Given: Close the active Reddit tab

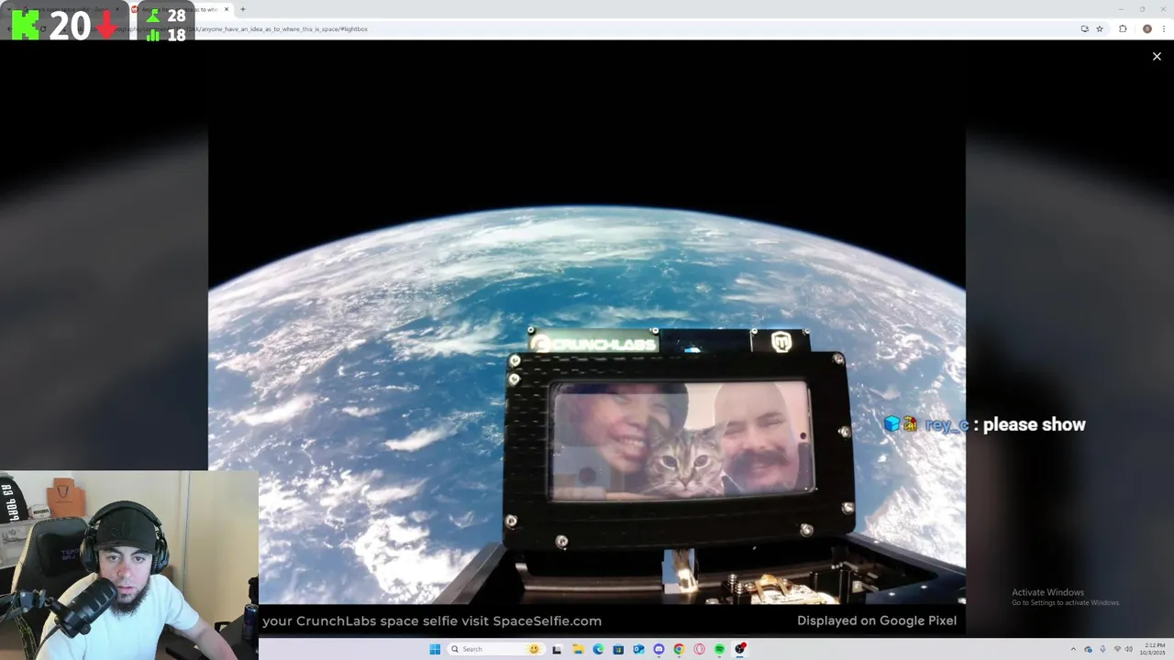Looking at the screenshot, I should click(227, 9).
